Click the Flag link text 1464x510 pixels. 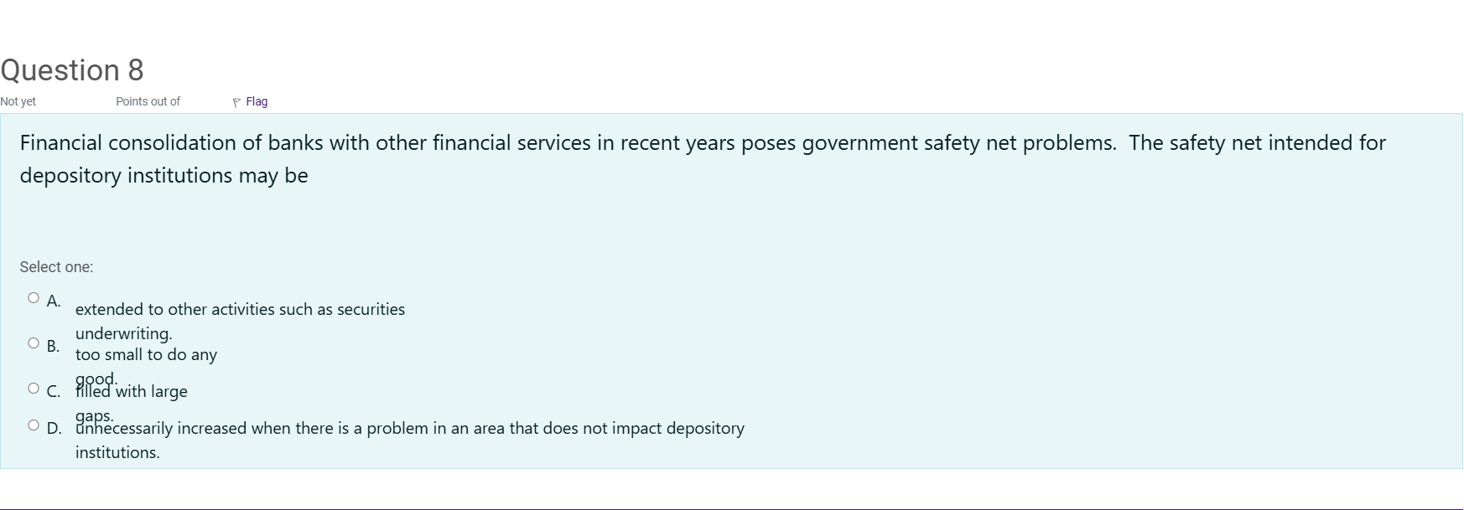tap(257, 101)
